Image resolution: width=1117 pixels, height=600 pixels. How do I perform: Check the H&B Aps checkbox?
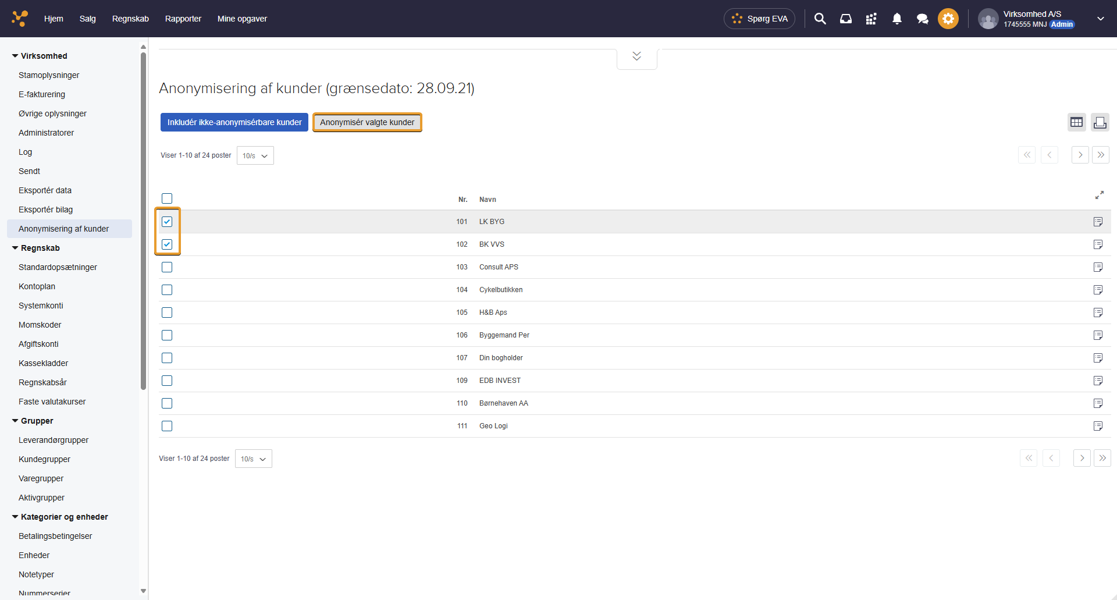point(167,313)
